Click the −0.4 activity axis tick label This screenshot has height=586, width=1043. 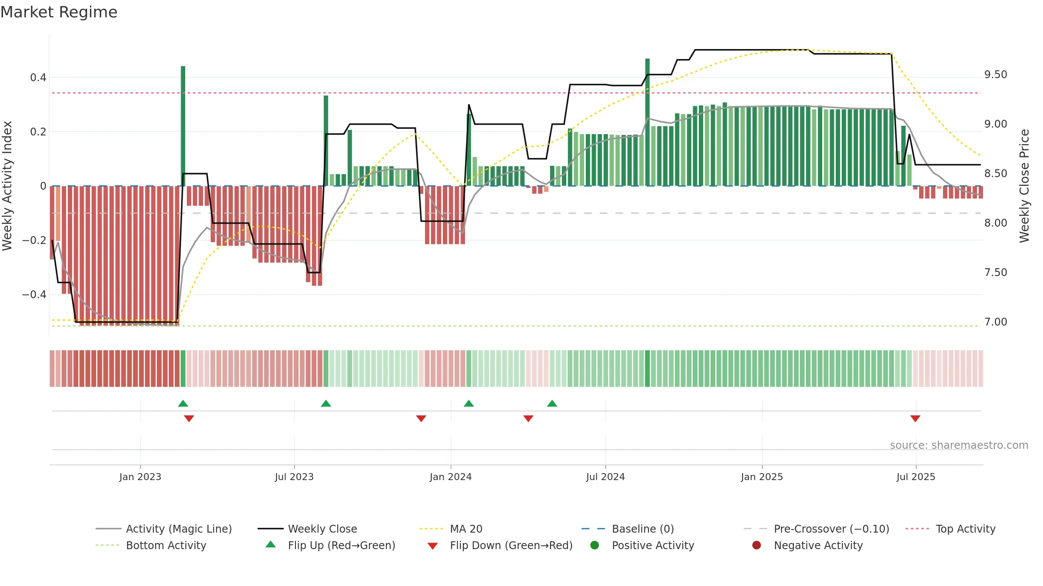pos(34,295)
